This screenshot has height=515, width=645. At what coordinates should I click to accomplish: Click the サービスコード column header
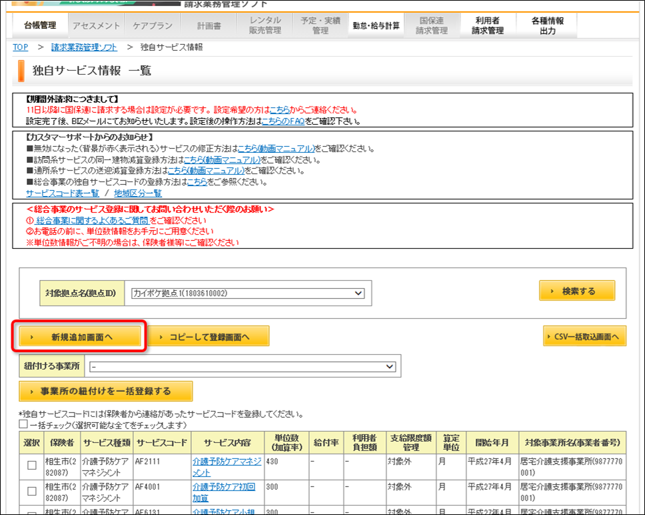tap(162, 442)
